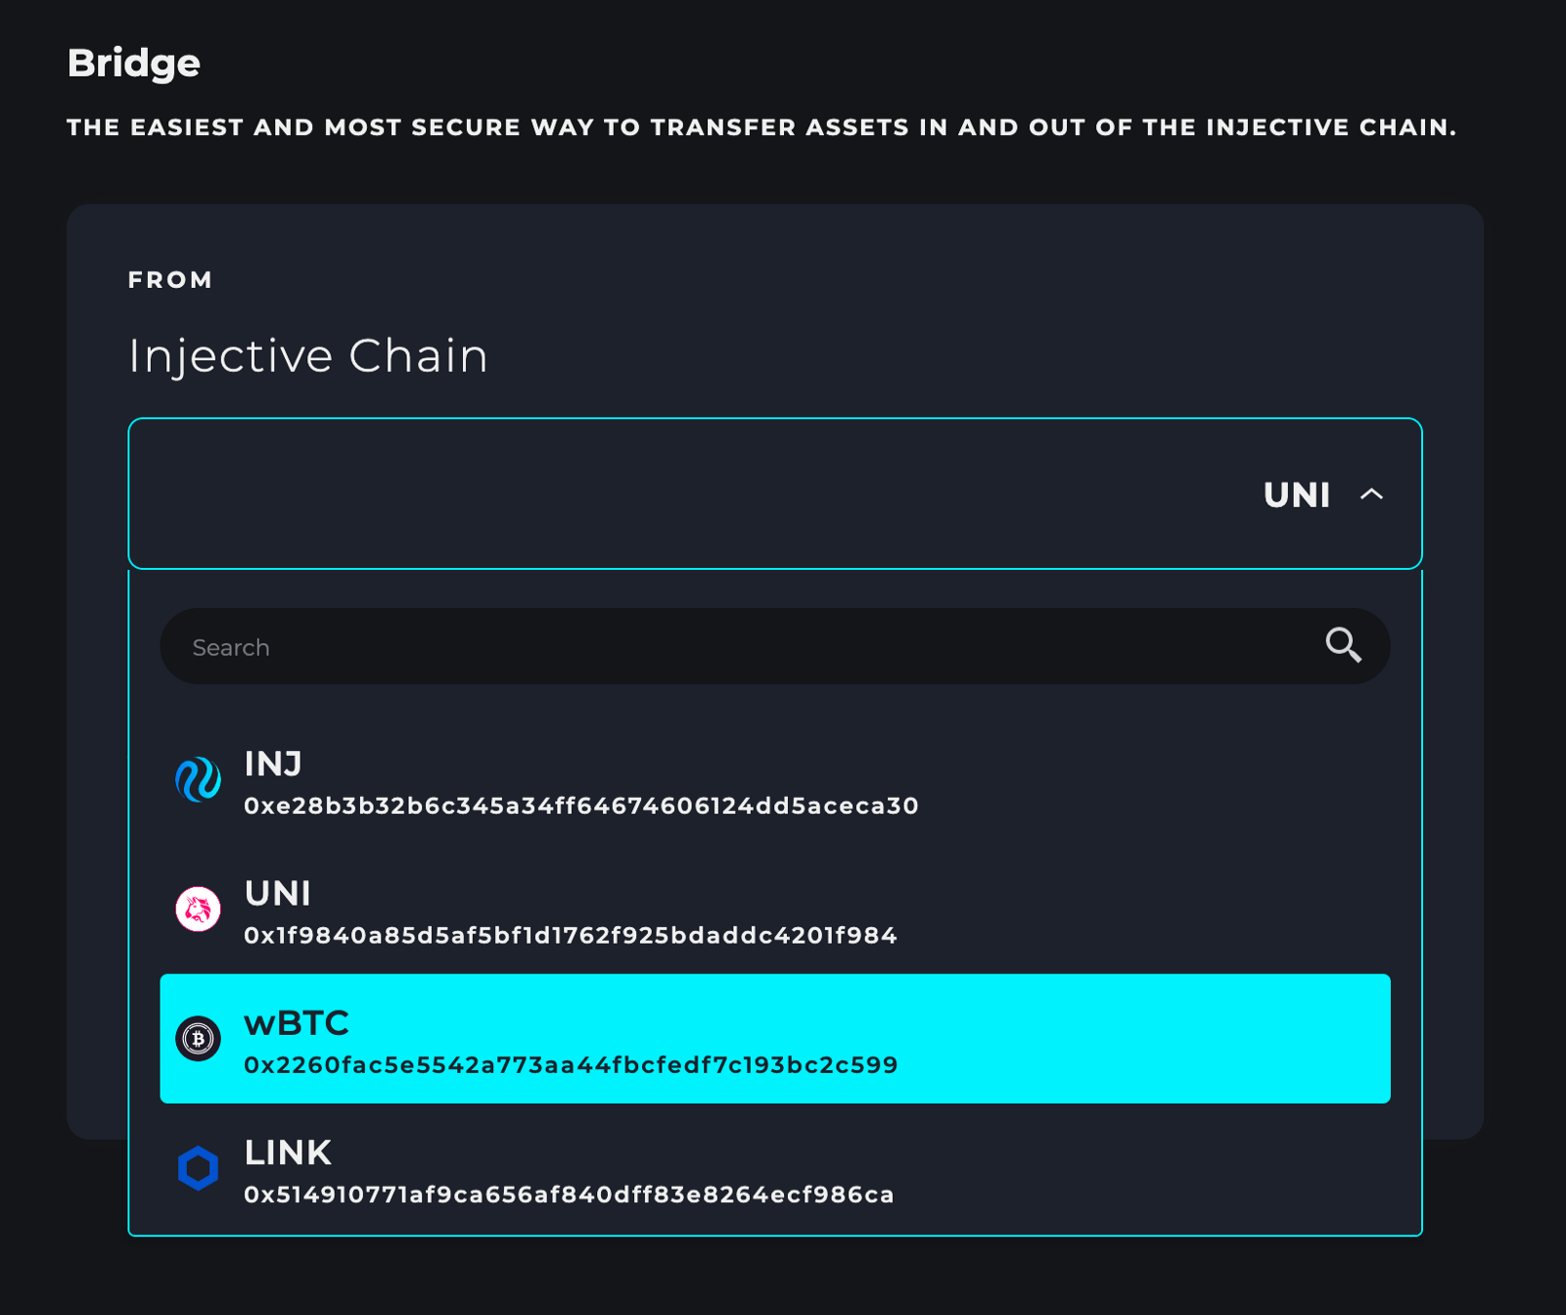This screenshot has height=1315, width=1566.
Task: Pick LINK from the token dropdown
Action: 288,1152
